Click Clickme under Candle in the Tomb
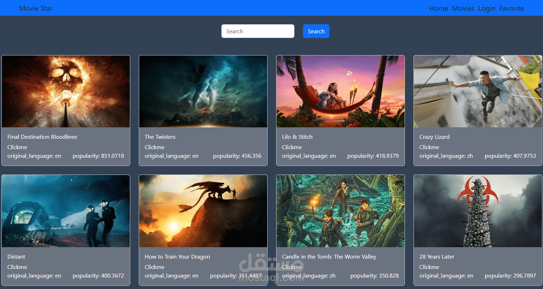Screen dimensions: 543x289 (292, 267)
